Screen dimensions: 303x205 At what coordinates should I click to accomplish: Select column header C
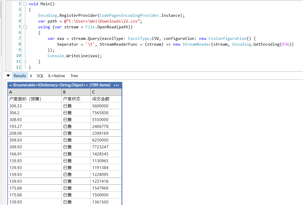click(x=106, y=92)
